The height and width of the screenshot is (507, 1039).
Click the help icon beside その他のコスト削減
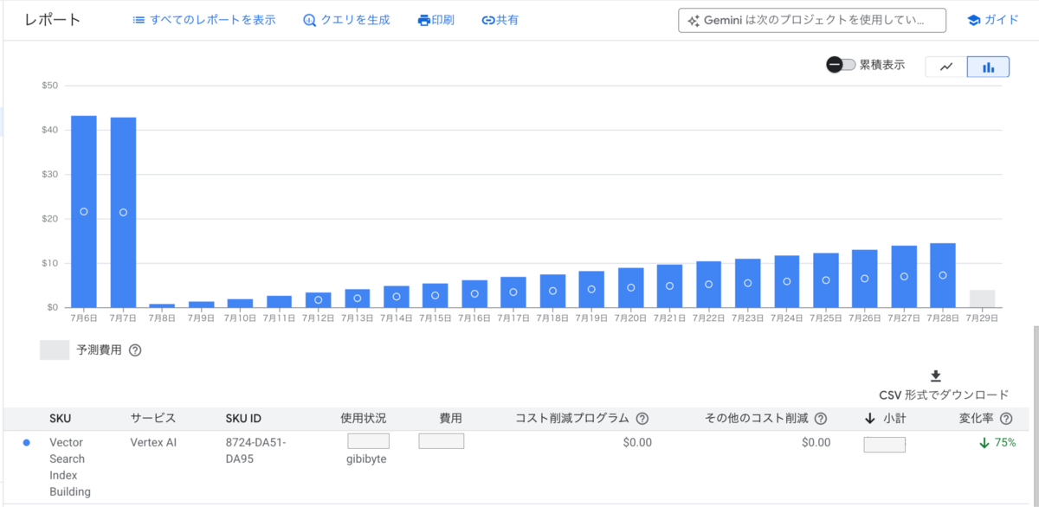pyautogui.click(x=821, y=418)
